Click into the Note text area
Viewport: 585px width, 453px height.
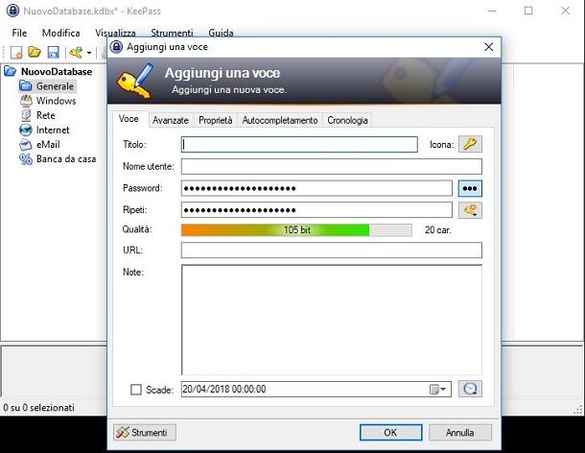click(x=332, y=320)
